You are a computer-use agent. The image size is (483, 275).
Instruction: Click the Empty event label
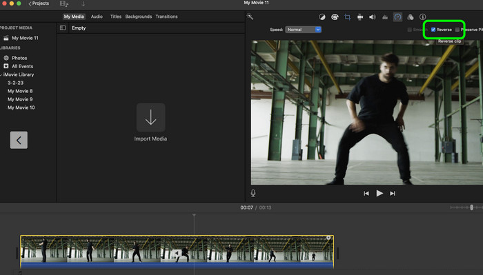tap(79, 28)
